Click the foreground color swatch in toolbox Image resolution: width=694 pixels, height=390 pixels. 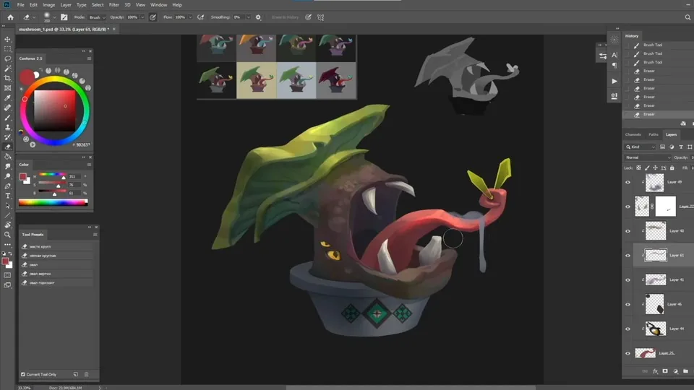click(x=5, y=261)
